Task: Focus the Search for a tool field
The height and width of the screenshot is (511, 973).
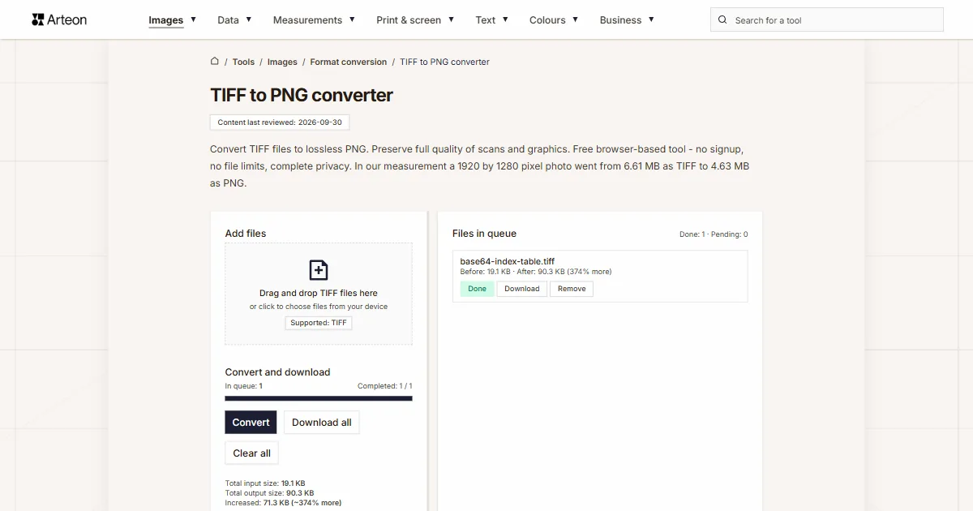Action: (x=827, y=20)
